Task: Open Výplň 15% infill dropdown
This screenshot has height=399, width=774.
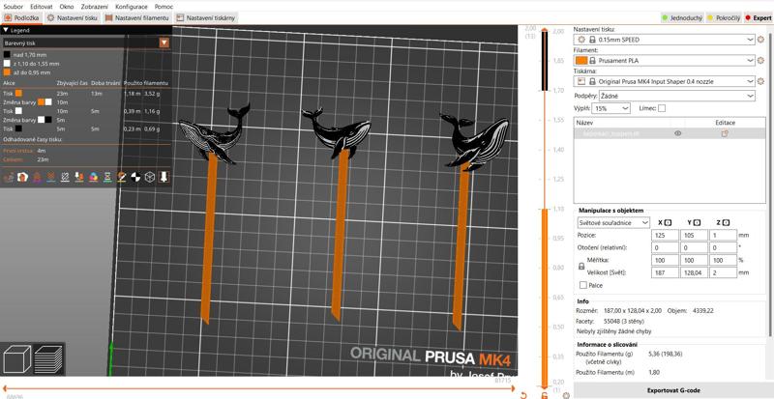Action: pyautogui.click(x=610, y=108)
